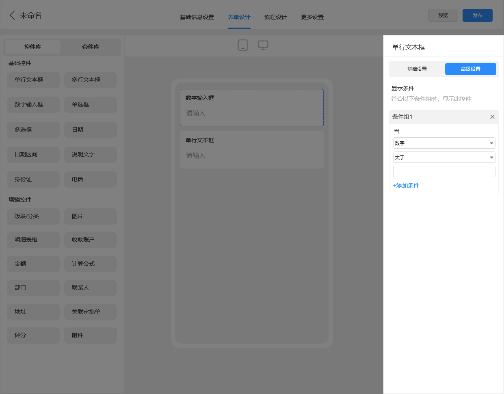Click the back arrow next to 未命名
Viewport: 504px width, 394px height.
(12, 15)
